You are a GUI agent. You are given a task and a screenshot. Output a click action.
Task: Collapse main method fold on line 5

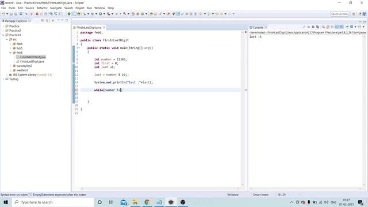tap(79, 48)
